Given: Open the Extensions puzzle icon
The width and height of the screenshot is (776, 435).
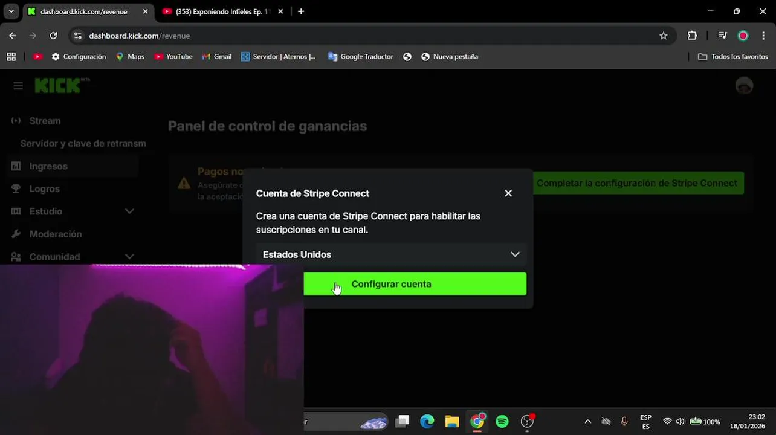Looking at the screenshot, I should point(692,36).
